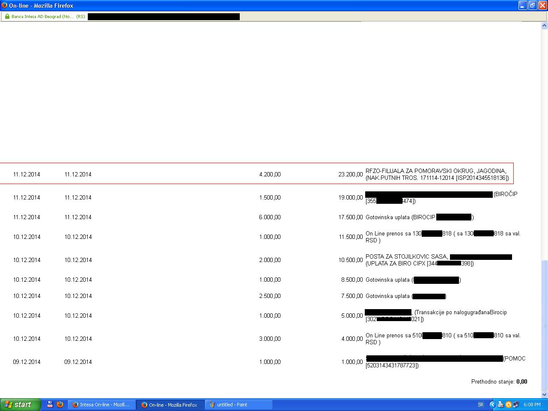Click the orange circular system tray icon
The width and height of the screenshot is (548, 411).
508,405
